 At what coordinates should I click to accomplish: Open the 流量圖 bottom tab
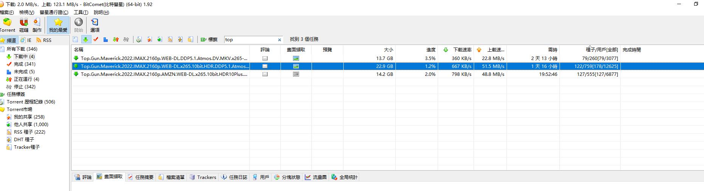tap(316, 177)
